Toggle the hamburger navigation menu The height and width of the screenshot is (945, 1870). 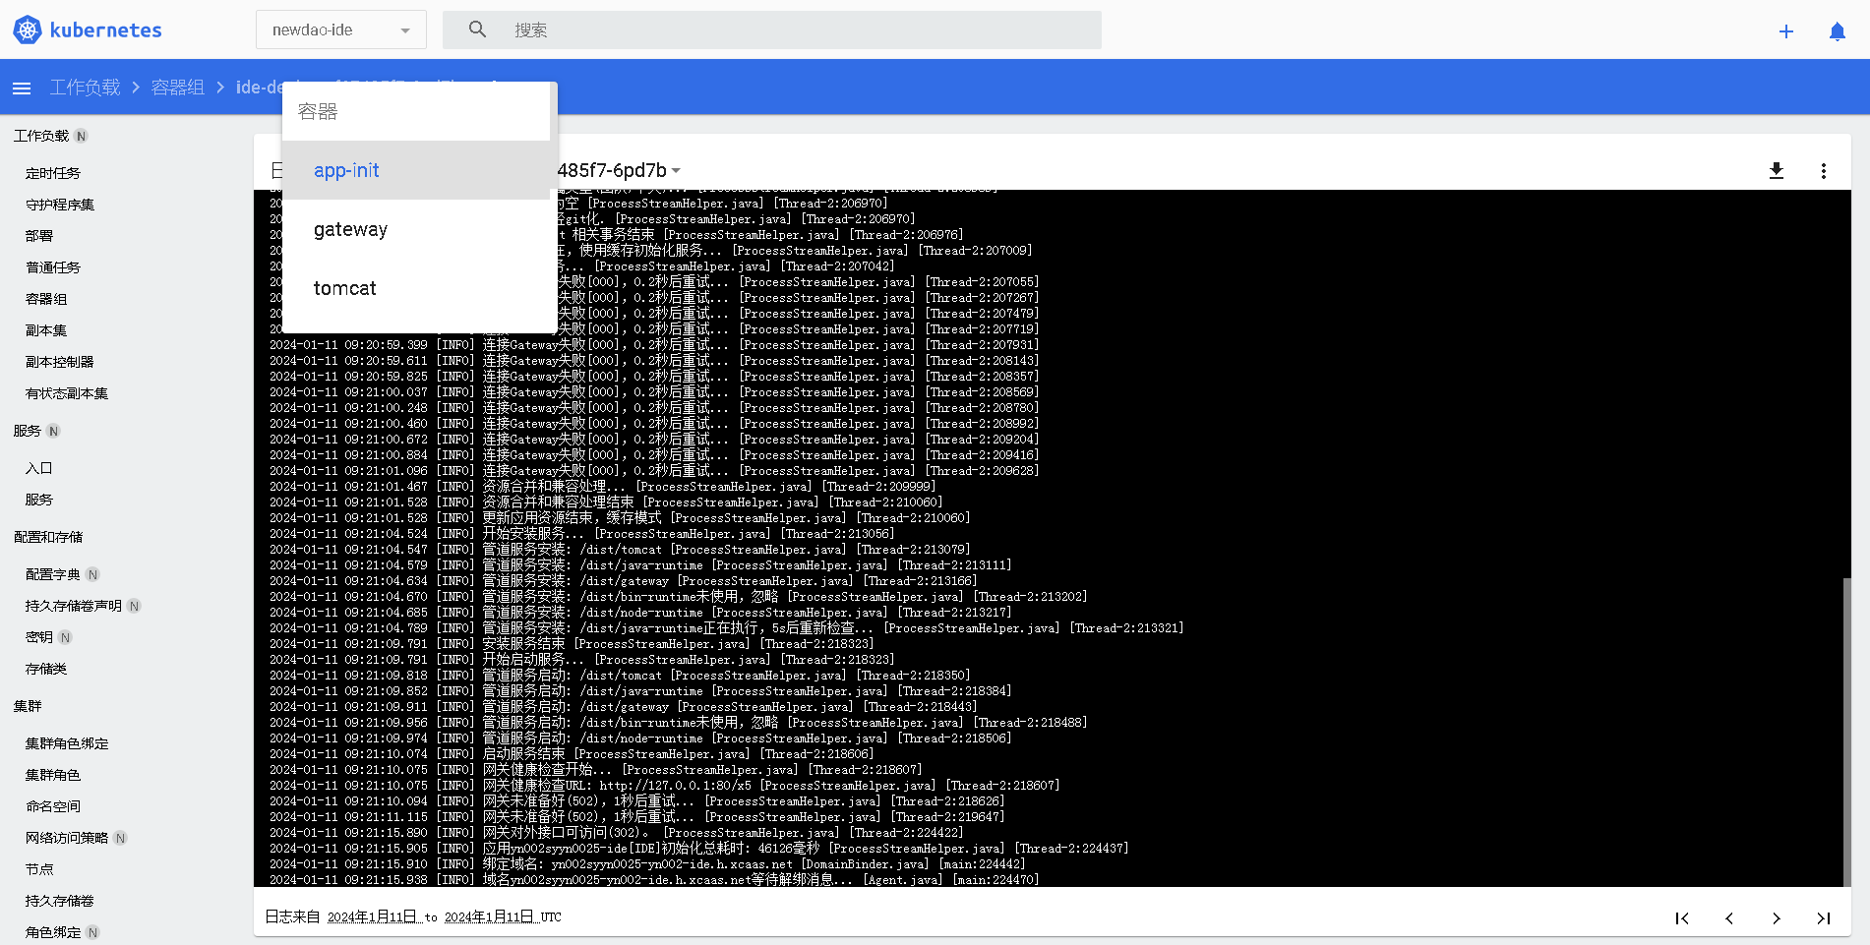tap(22, 89)
